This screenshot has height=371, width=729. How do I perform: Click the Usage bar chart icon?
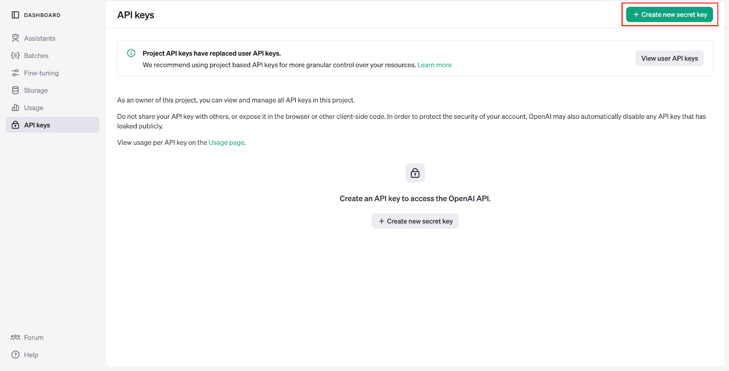(x=15, y=107)
